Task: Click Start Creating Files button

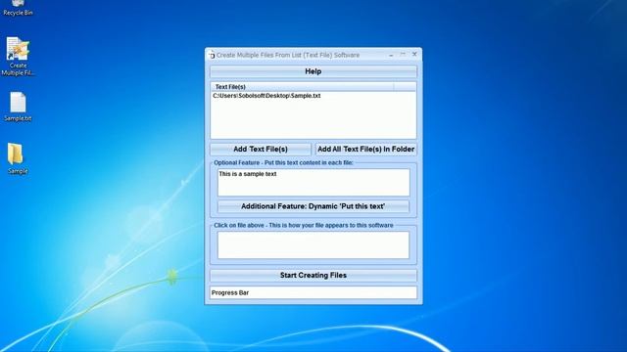Action: (x=313, y=276)
